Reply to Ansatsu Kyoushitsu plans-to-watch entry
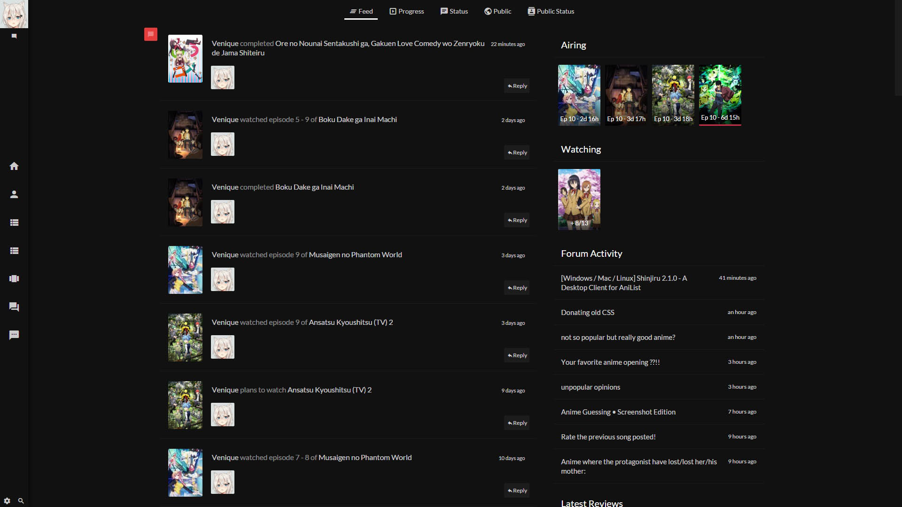 click(517, 423)
